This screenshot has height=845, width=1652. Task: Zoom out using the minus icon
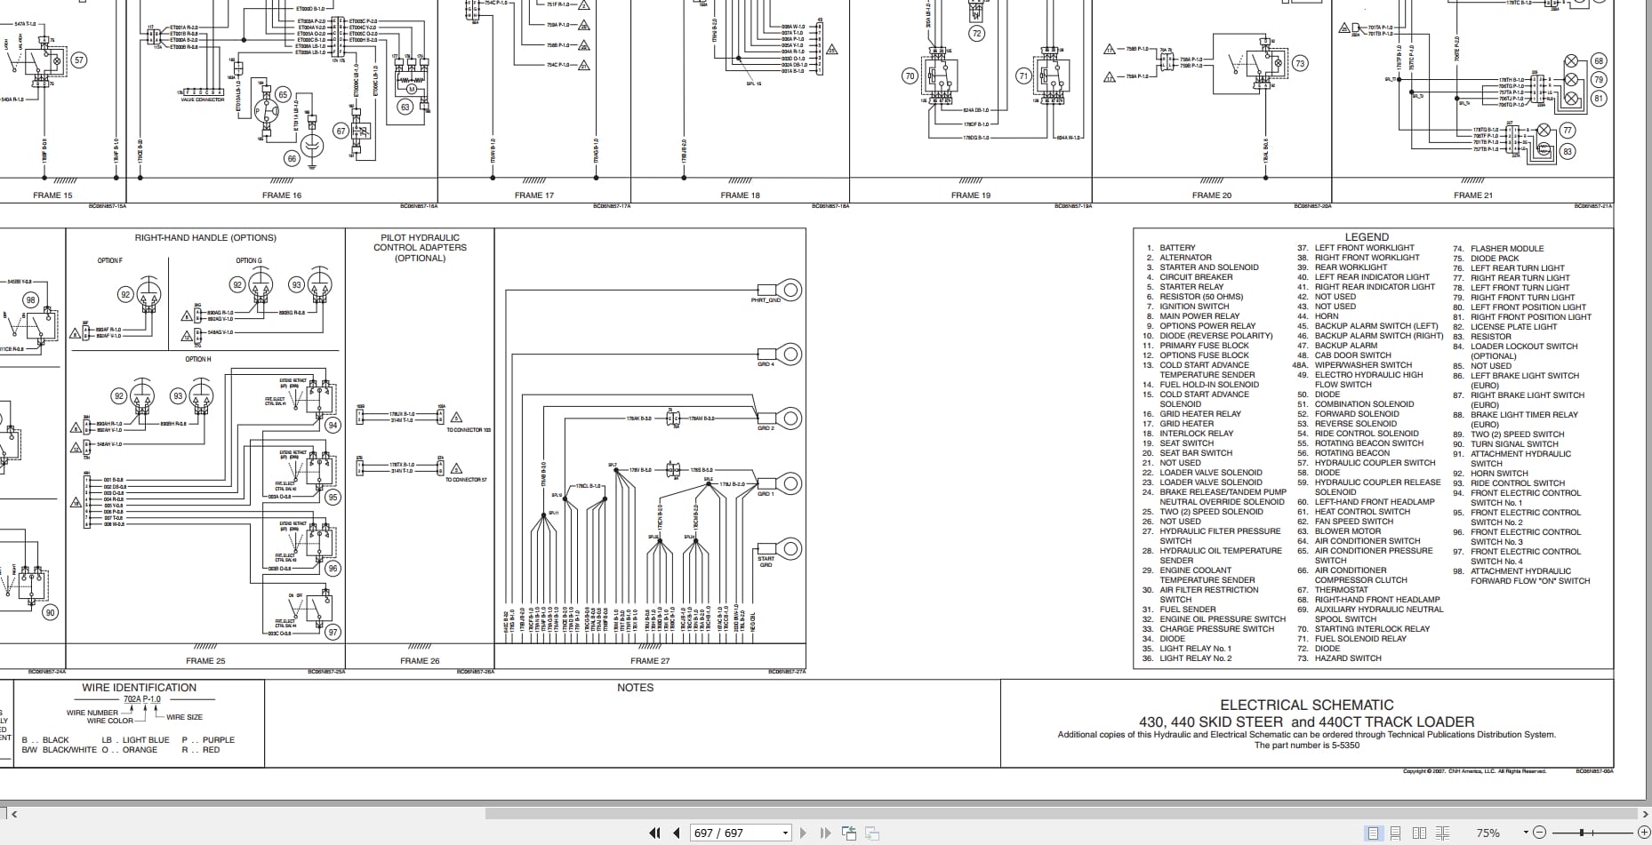tap(1541, 833)
